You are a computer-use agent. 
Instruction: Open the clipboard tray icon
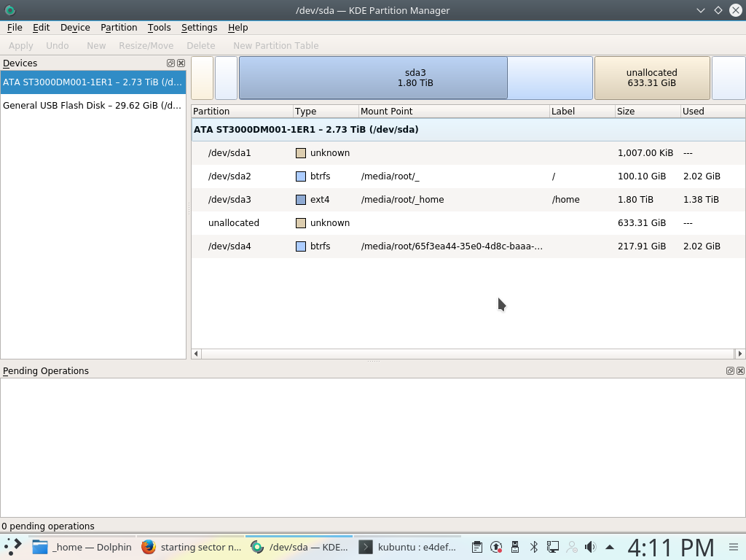tap(476, 547)
